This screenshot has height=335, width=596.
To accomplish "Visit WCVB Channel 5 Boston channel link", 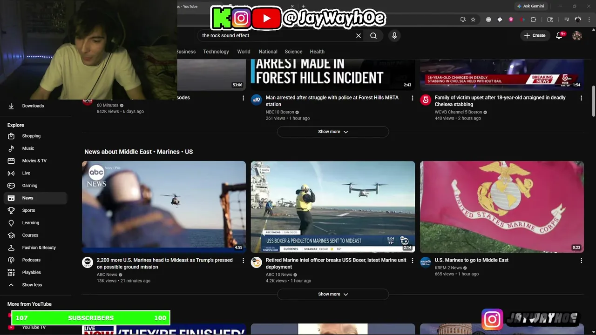I will (459, 112).
